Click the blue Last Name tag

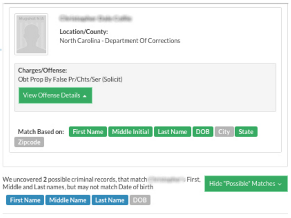pos(110,200)
